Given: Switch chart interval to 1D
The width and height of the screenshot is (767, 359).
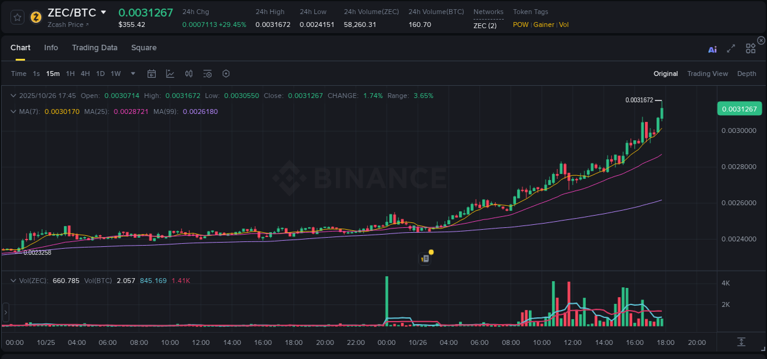Looking at the screenshot, I should 100,74.
